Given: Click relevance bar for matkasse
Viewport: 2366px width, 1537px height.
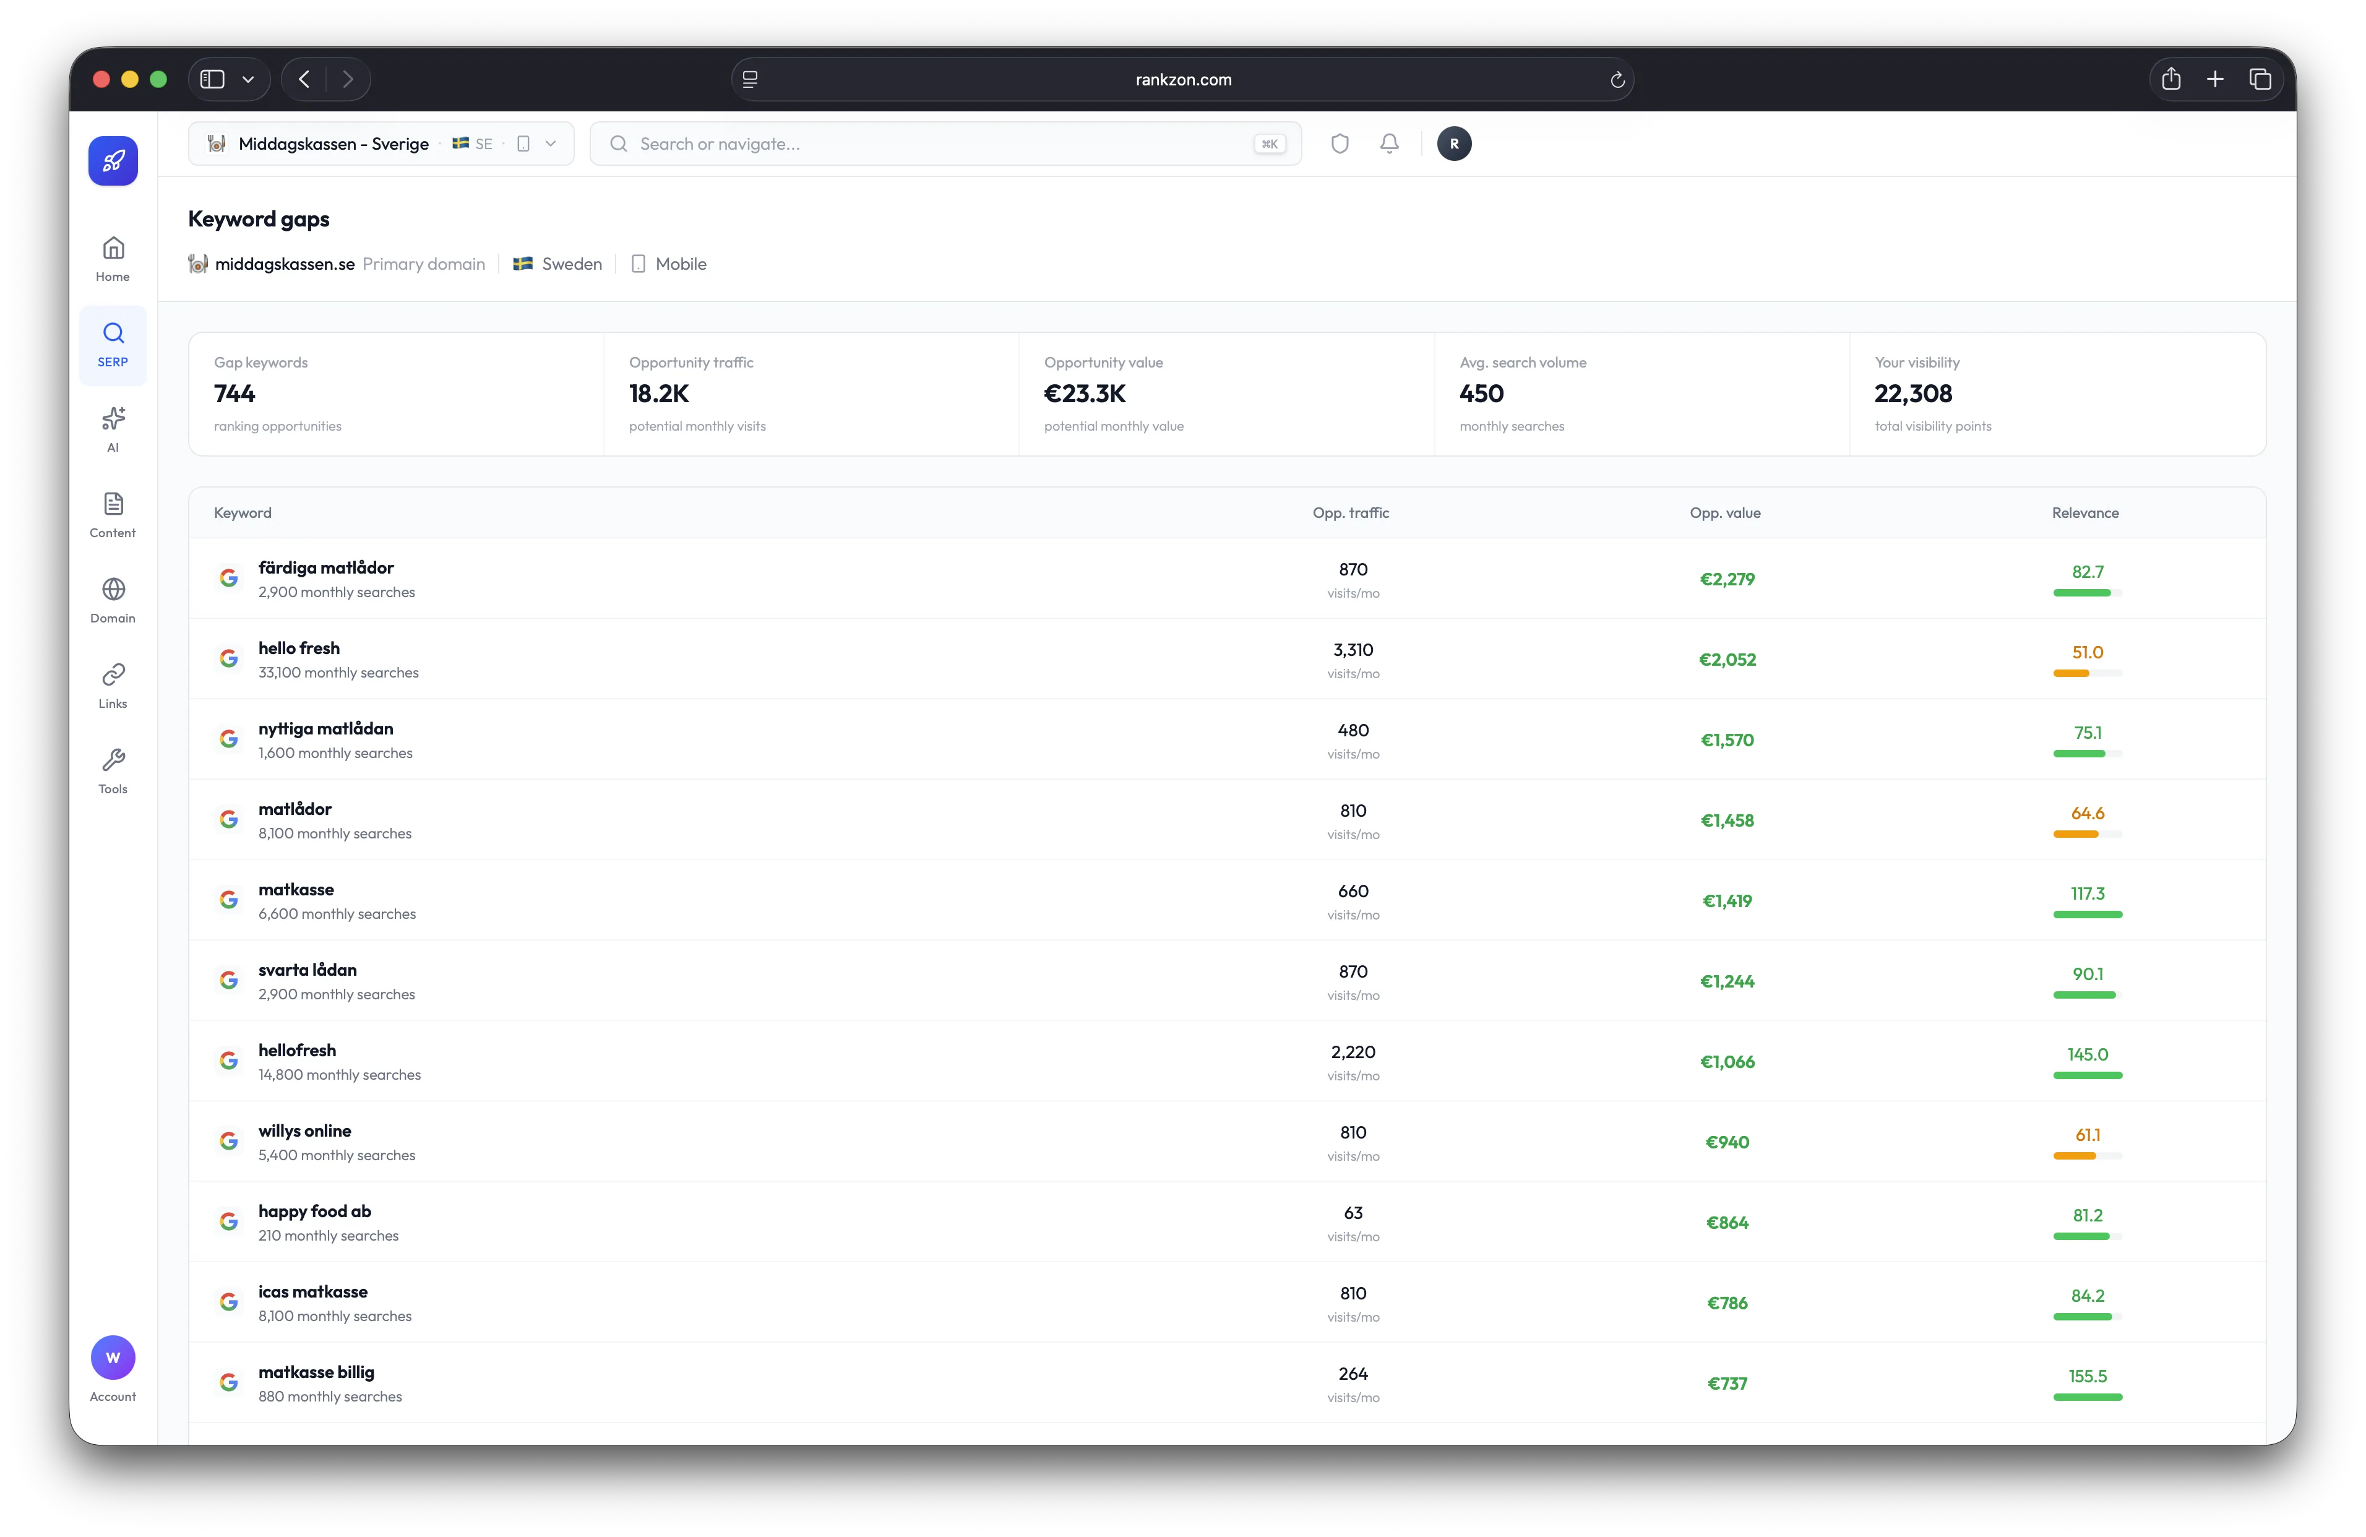Looking at the screenshot, I should (2088, 915).
